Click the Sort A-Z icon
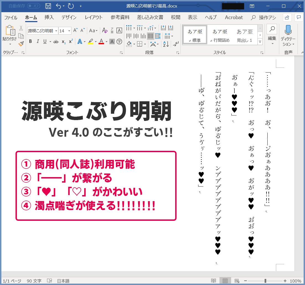This screenshot has width=305, height=285. [166, 44]
